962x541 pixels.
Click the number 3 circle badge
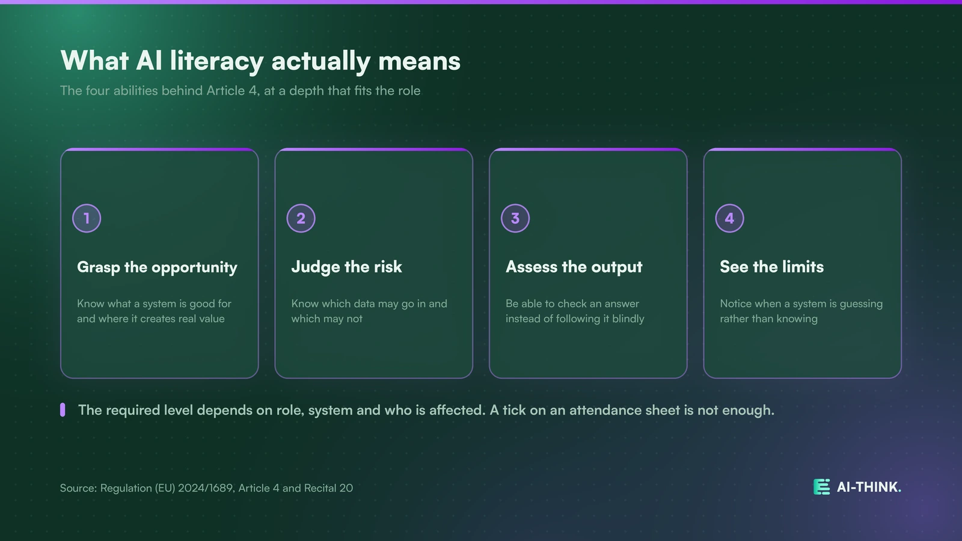coord(515,218)
